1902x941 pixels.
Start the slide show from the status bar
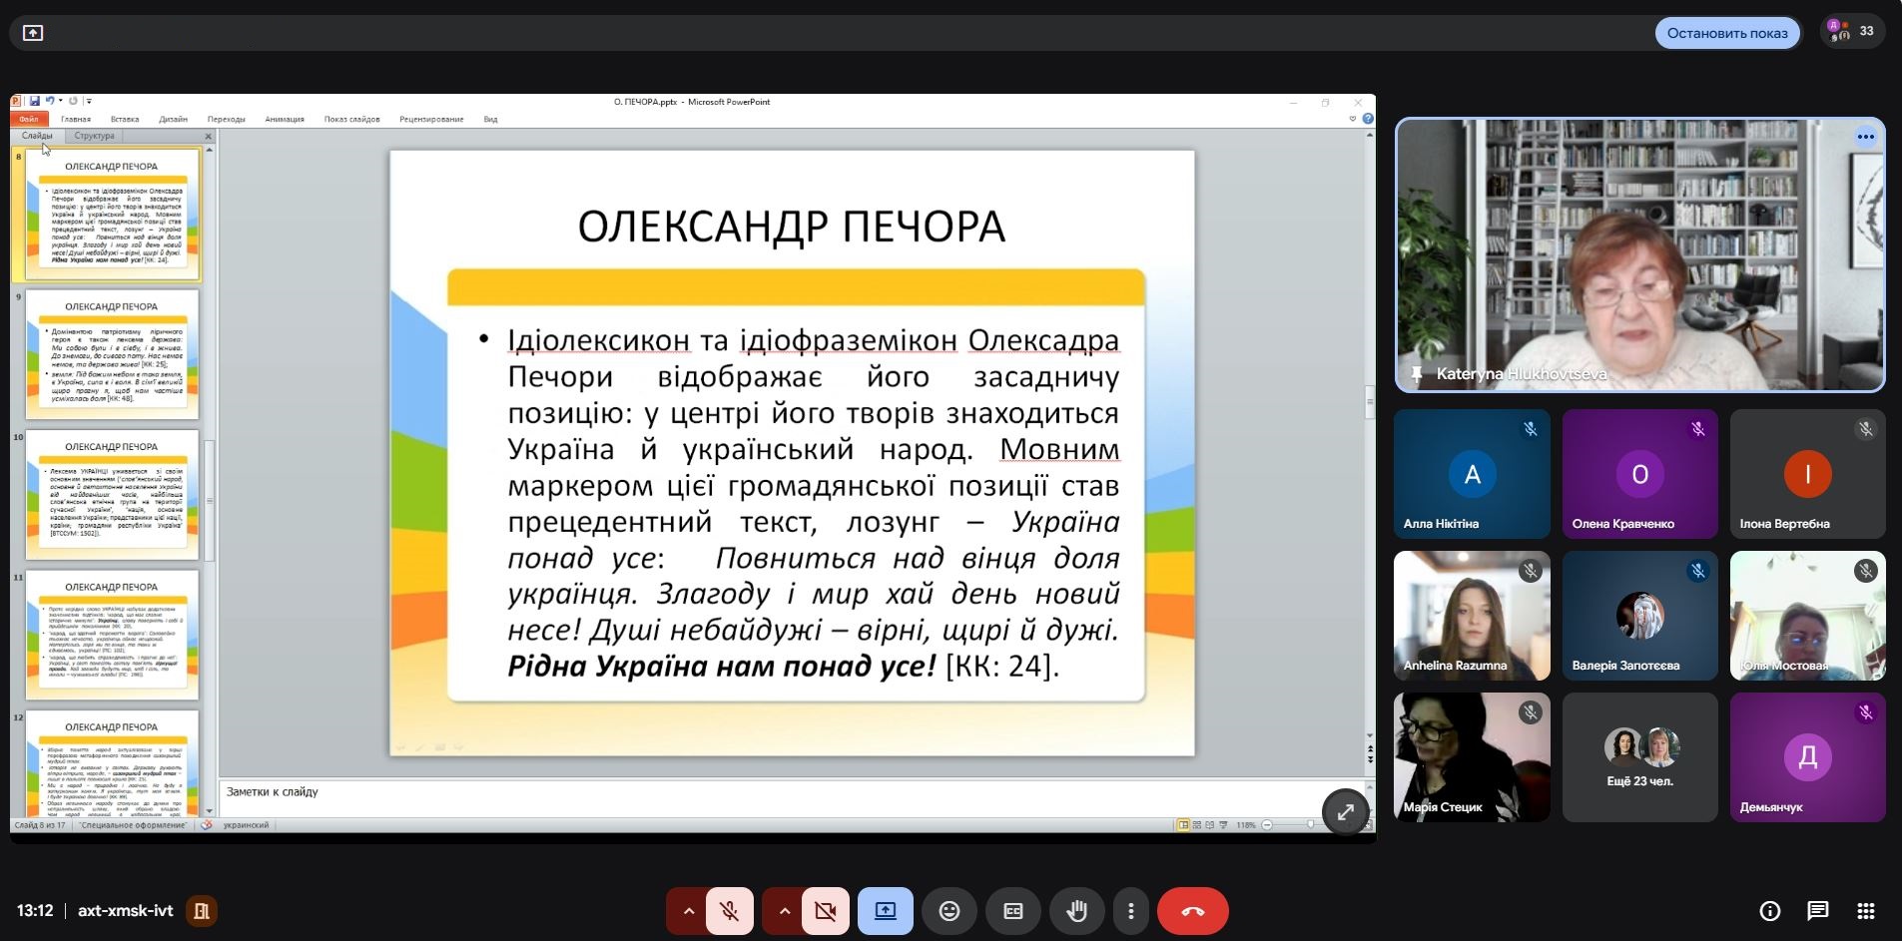pyautogui.click(x=1222, y=825)
